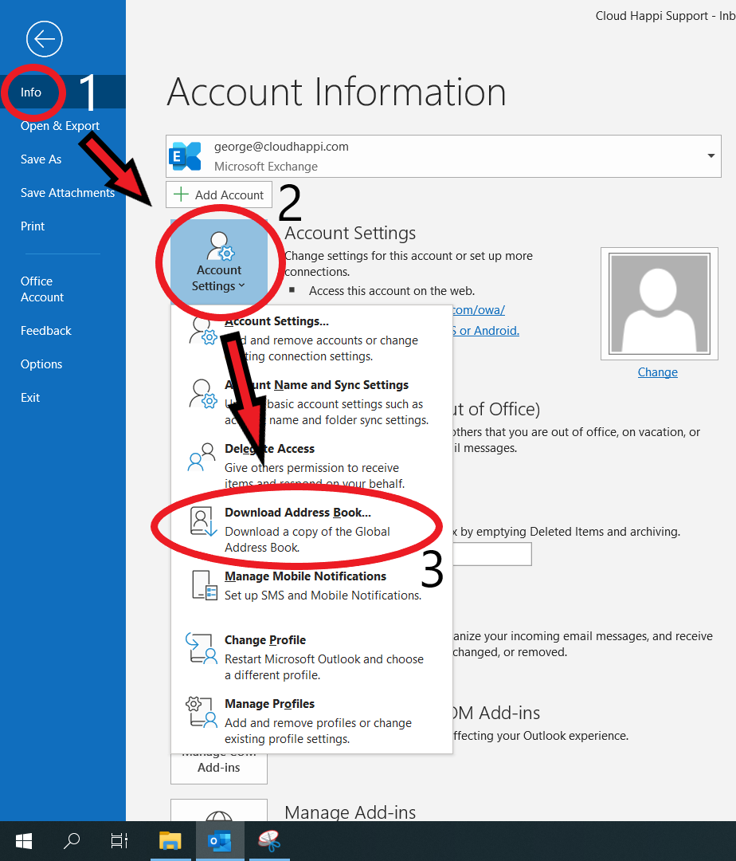736x861 pixels.
Task: Click the mailbox size bar field
Action: point(492,554)
